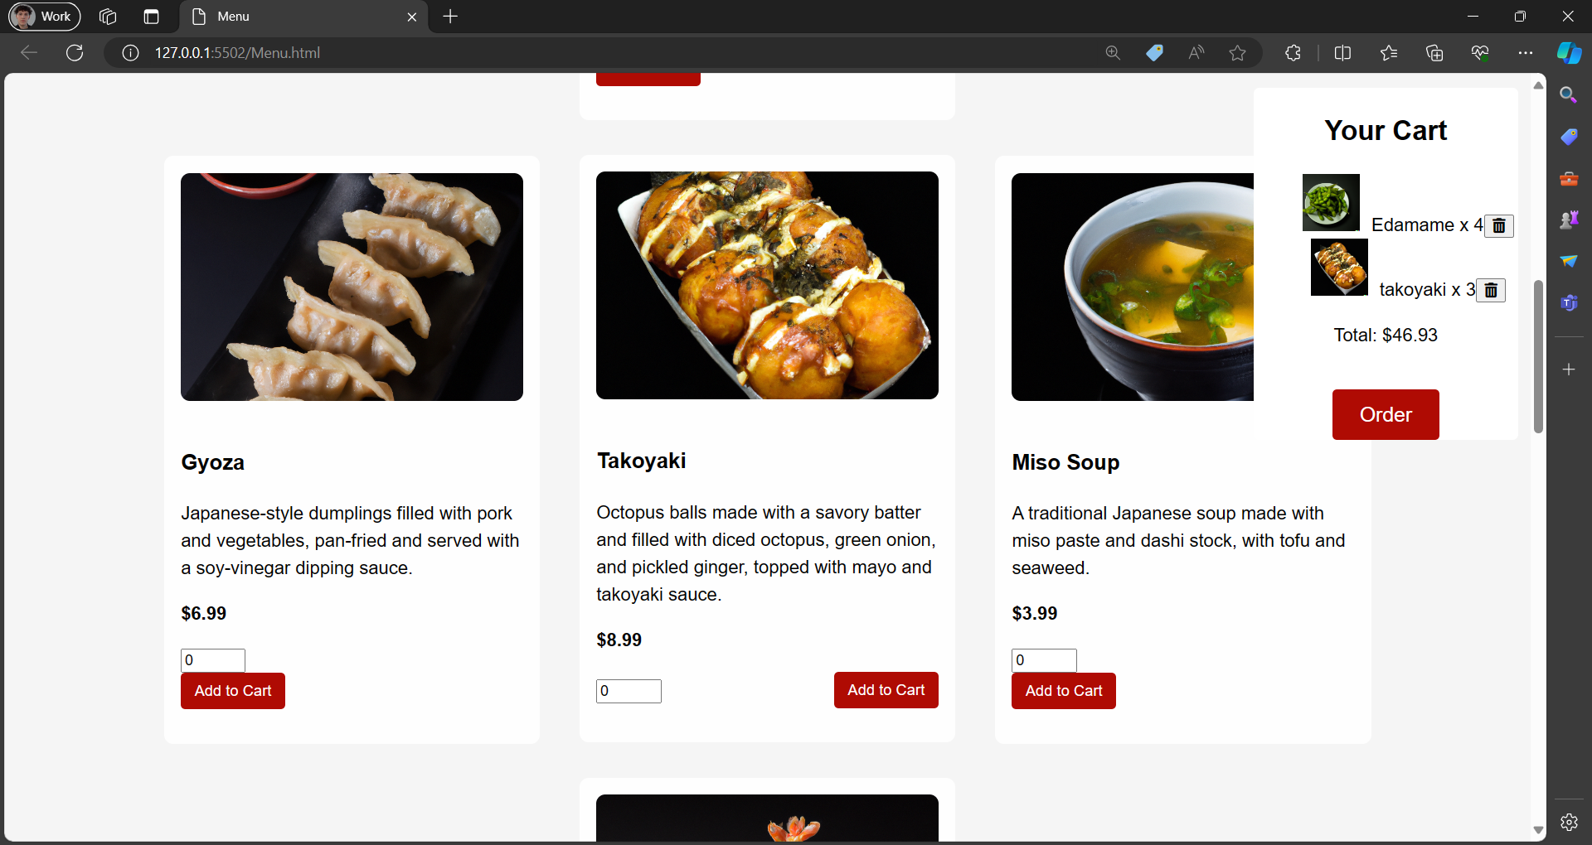Refresh the page
This screenshot has width=1592, height=845.
point(75,53)
